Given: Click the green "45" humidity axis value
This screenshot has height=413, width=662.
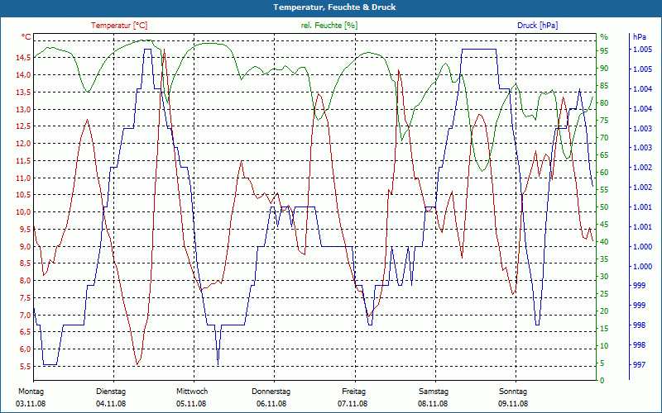Looking at the screenshot, I should 604,225.
